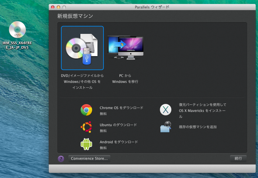
Task: Click the OS X Mavericks X icon
Action: tap(165, 110)
